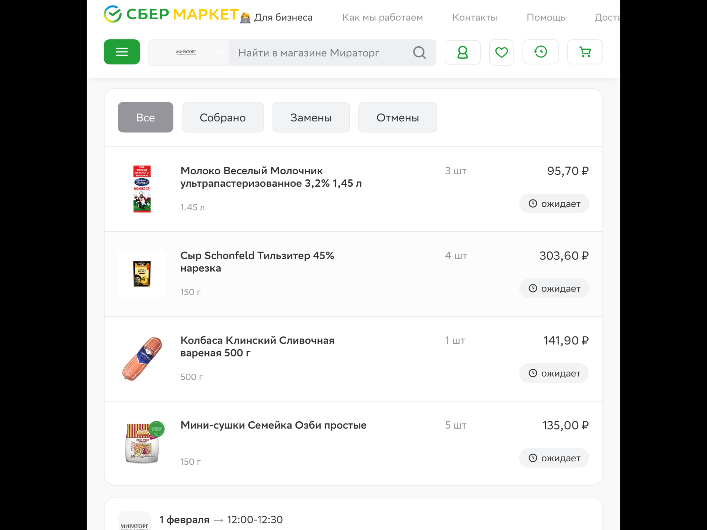Open favorites with the heart icon

tap(502, 52)
